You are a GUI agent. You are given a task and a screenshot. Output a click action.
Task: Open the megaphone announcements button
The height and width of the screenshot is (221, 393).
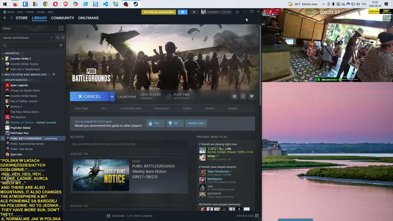coord(182,12)
